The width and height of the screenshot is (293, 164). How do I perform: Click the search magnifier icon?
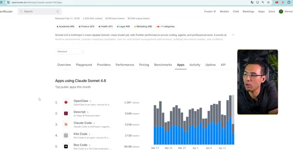click(21, 11)
